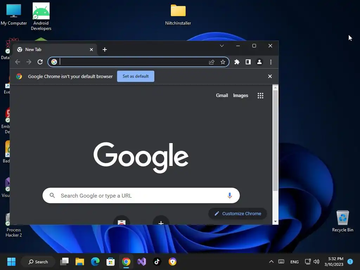Show hidden system tray icons
Image resolution: width=360 pixels, height=270 pixels.
[x=271, y=262]
